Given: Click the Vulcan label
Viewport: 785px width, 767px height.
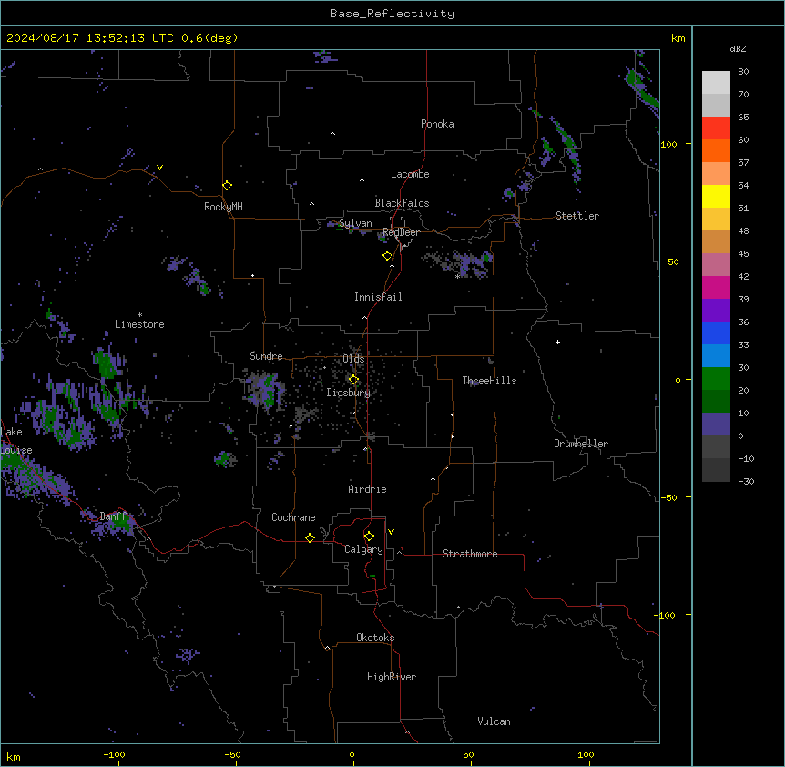Looking at the screenshot, I should (x=494, y=721).
